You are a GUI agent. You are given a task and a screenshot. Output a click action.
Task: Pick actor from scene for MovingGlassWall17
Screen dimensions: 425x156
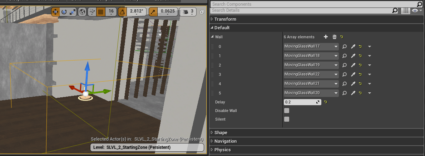click(x=353, y=47)
